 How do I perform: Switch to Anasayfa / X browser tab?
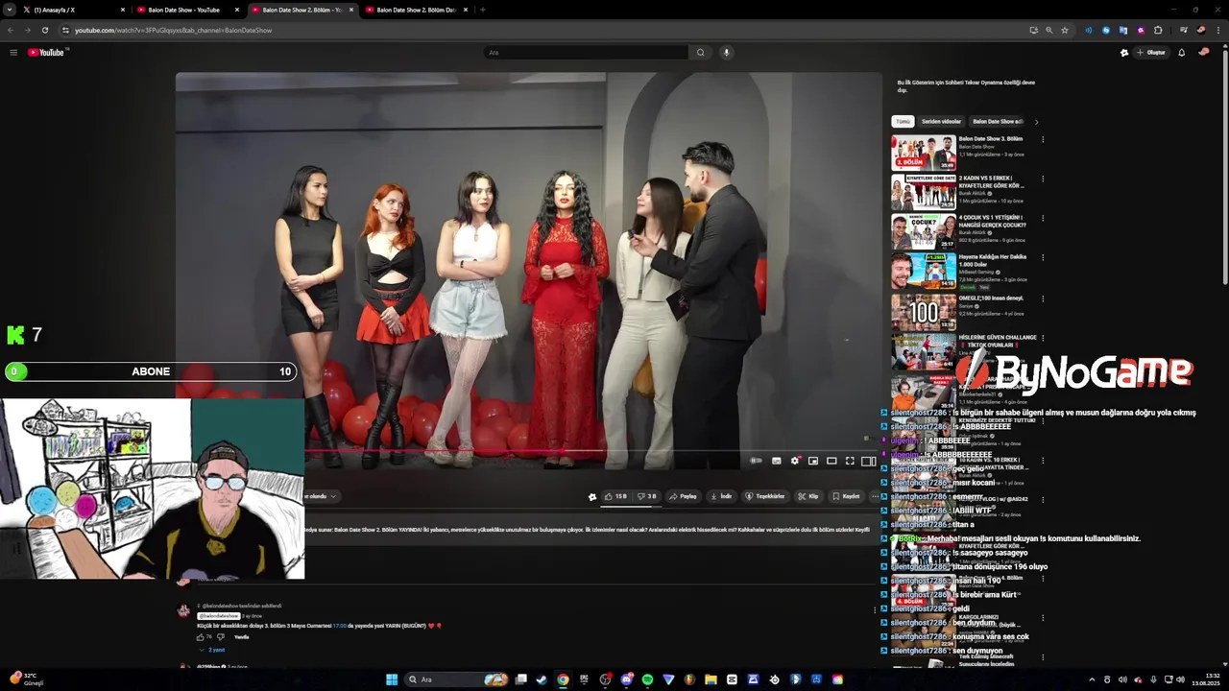click(72, 10)
